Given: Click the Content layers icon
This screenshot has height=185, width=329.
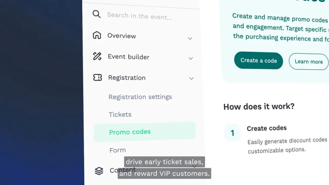Looking at the screenshot, I should 99,171.
